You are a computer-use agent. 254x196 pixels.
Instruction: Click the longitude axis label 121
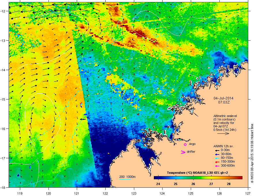pyautogui.click(x=77, y=193)
